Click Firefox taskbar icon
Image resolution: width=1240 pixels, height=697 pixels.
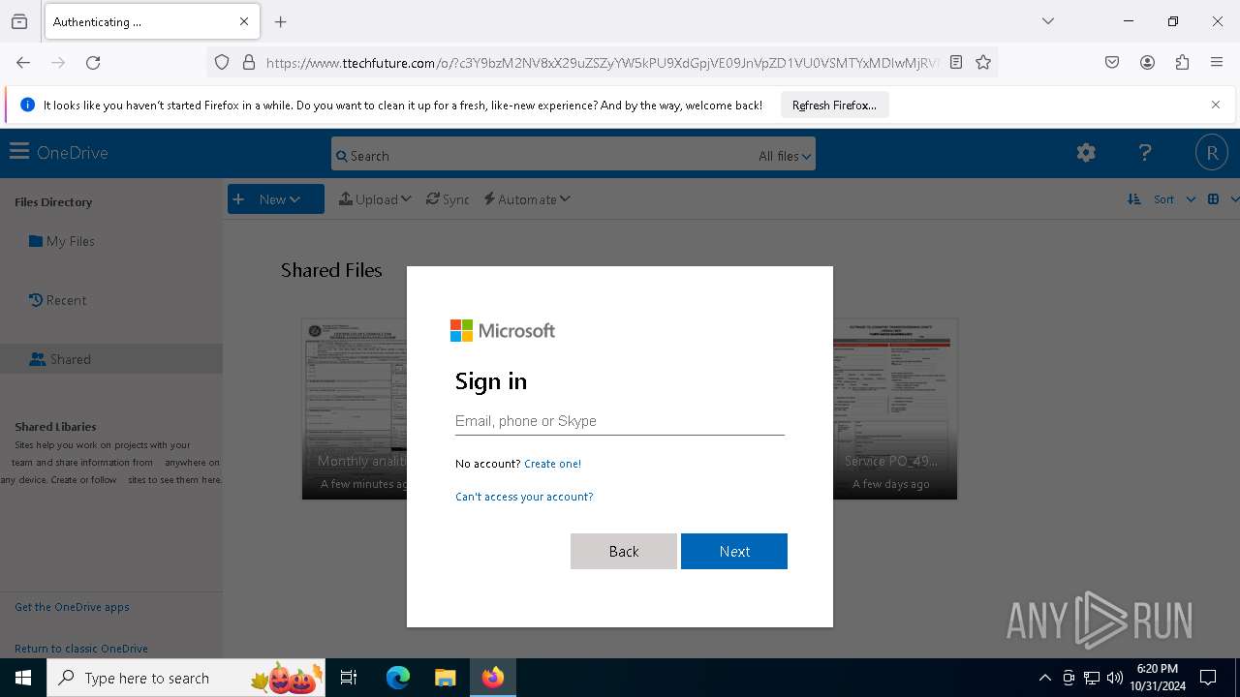click(x=493, y=678)
